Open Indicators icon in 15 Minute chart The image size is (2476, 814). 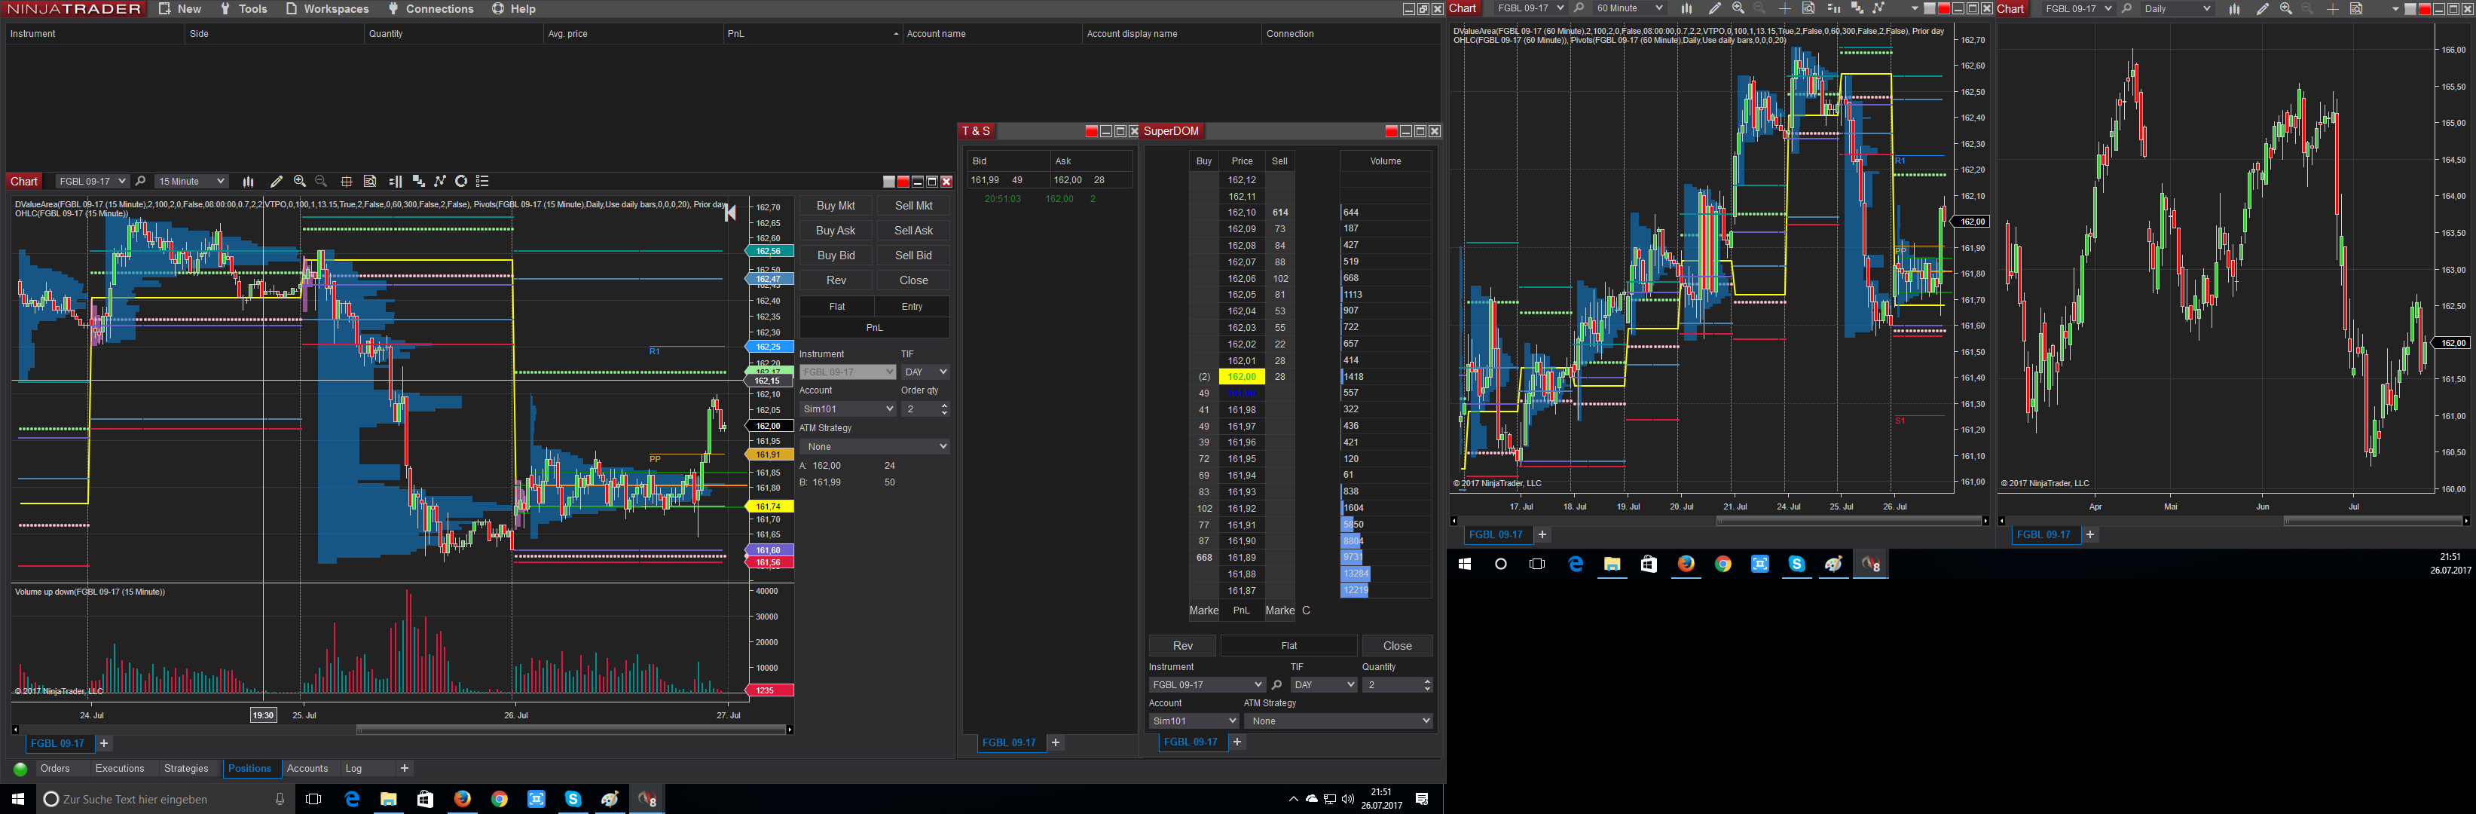coord(418,182)
